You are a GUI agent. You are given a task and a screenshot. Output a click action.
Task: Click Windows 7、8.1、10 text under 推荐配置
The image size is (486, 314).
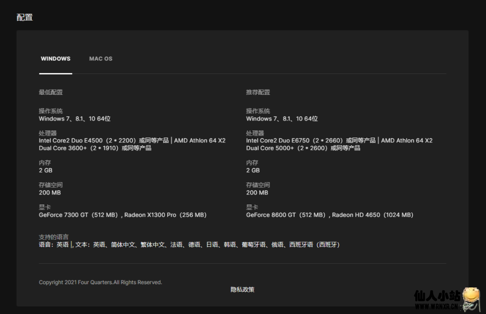281,119
